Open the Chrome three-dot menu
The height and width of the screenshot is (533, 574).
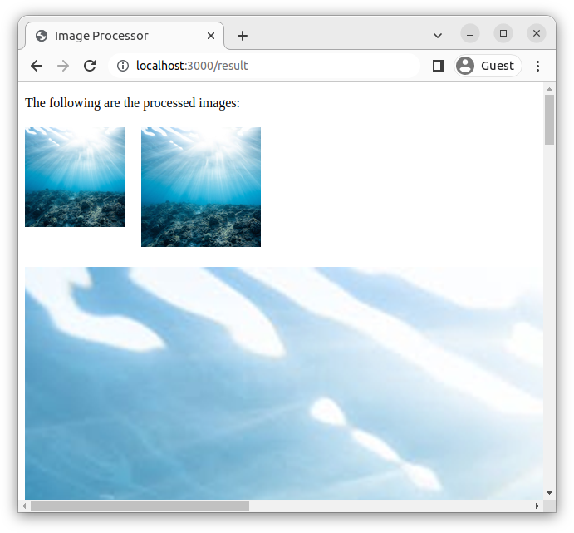point(537,66)
